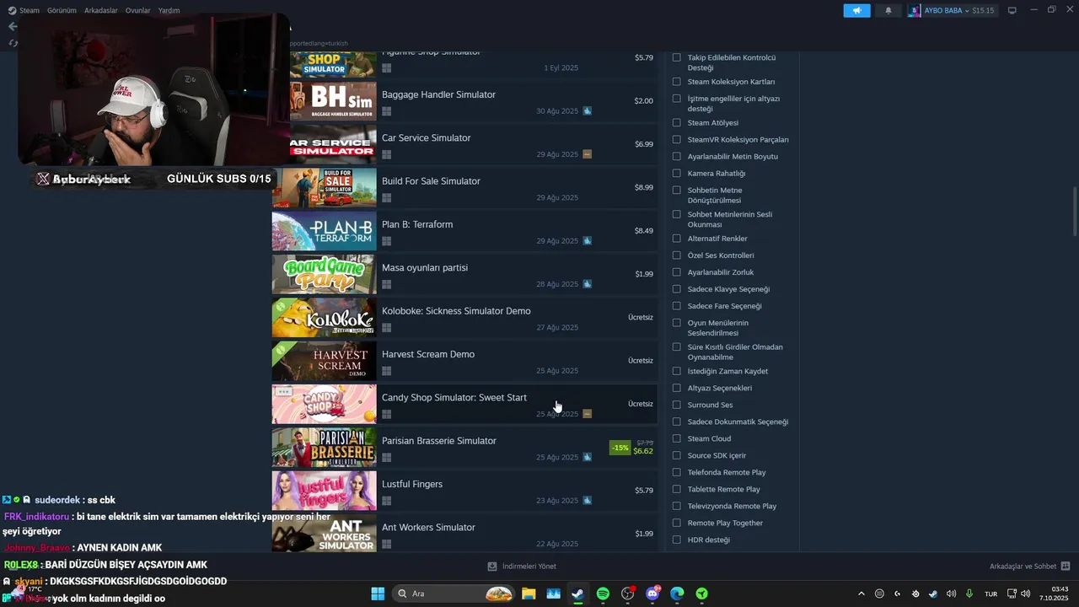Screen dimensions: 1079x607
Task: Enable Steam Atölyesi filter checkbox
Action: [x=676, y=123]
